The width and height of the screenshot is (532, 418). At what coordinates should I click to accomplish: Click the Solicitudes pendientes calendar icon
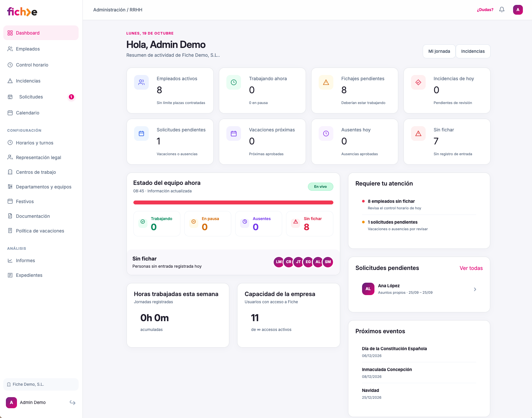pos(141,134)
